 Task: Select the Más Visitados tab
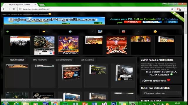point(40,60)
